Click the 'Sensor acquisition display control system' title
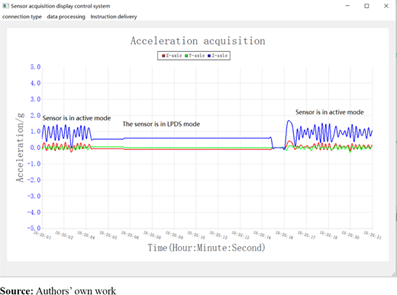This screenshot has height=295, width=397. (x=60, y=6)
